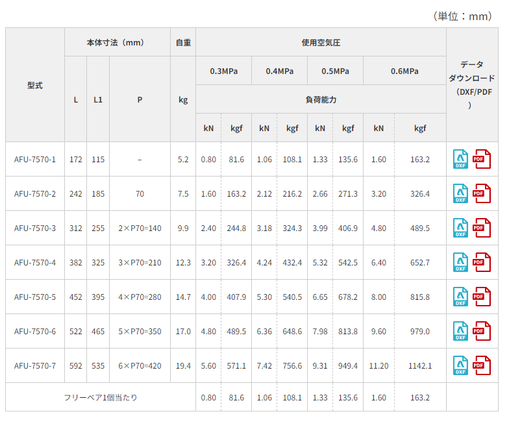The width and height of the screenshot is (509, 429).
Task: Download the DXF file for AFU-7570-6
Action: [460, 331]
